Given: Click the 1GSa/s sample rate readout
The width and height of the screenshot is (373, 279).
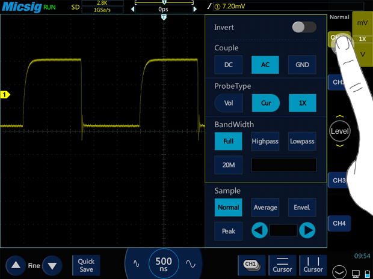Looking at the screenshot, I should (x=102, y=10).
